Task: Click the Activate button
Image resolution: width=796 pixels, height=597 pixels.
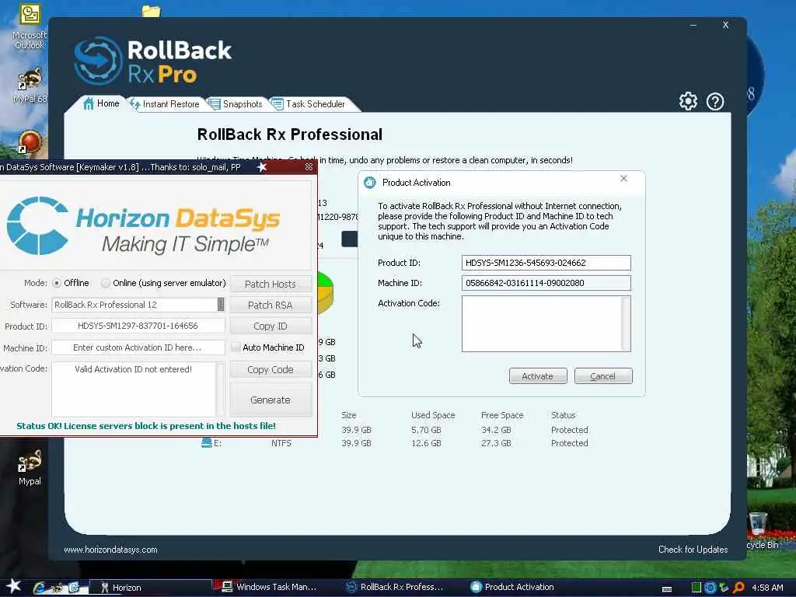Action: pyautogui.click(x=538, y=376)
